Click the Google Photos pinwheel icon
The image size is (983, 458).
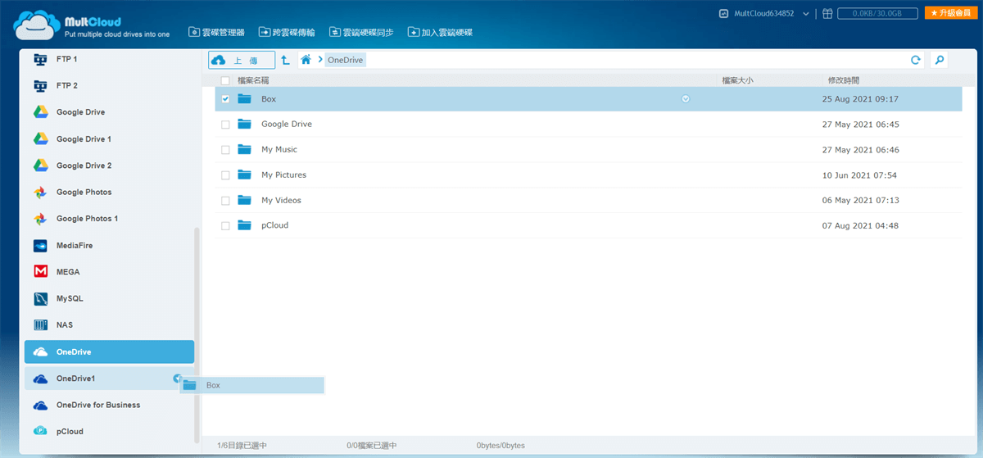40,192
